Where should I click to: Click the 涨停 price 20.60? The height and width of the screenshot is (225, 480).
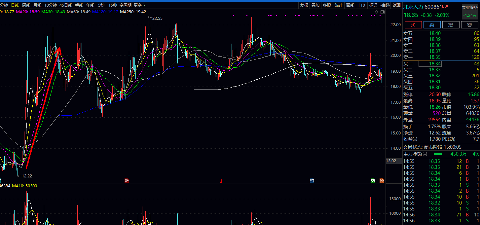(435, 94)
